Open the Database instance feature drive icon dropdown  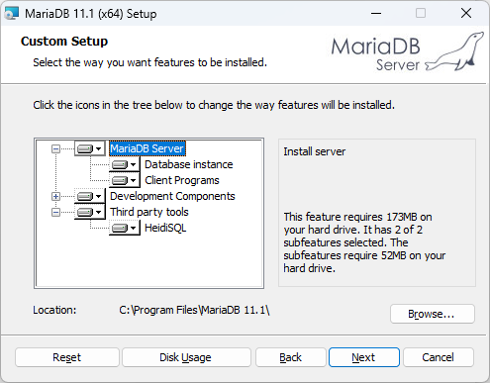[x=125, y=164]
